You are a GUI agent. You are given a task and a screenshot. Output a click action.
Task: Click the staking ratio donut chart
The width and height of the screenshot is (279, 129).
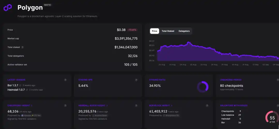click(203, 87)
